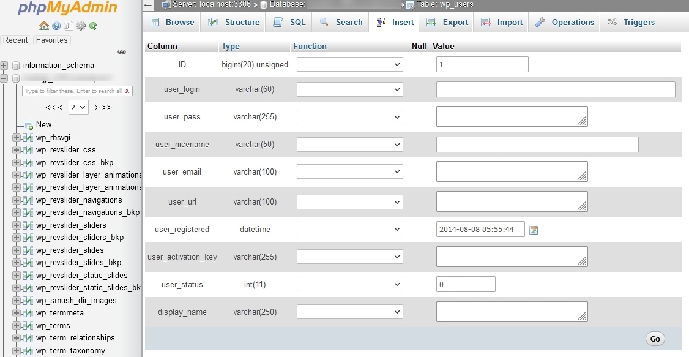Select the Insert tab
This screenshot has width=689, height=357.
(394, 23)
